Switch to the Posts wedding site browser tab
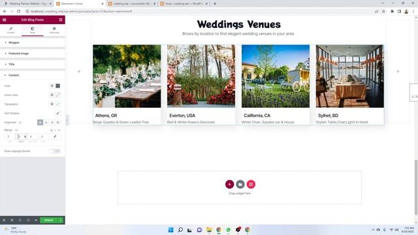 click(x=184, y=4)
